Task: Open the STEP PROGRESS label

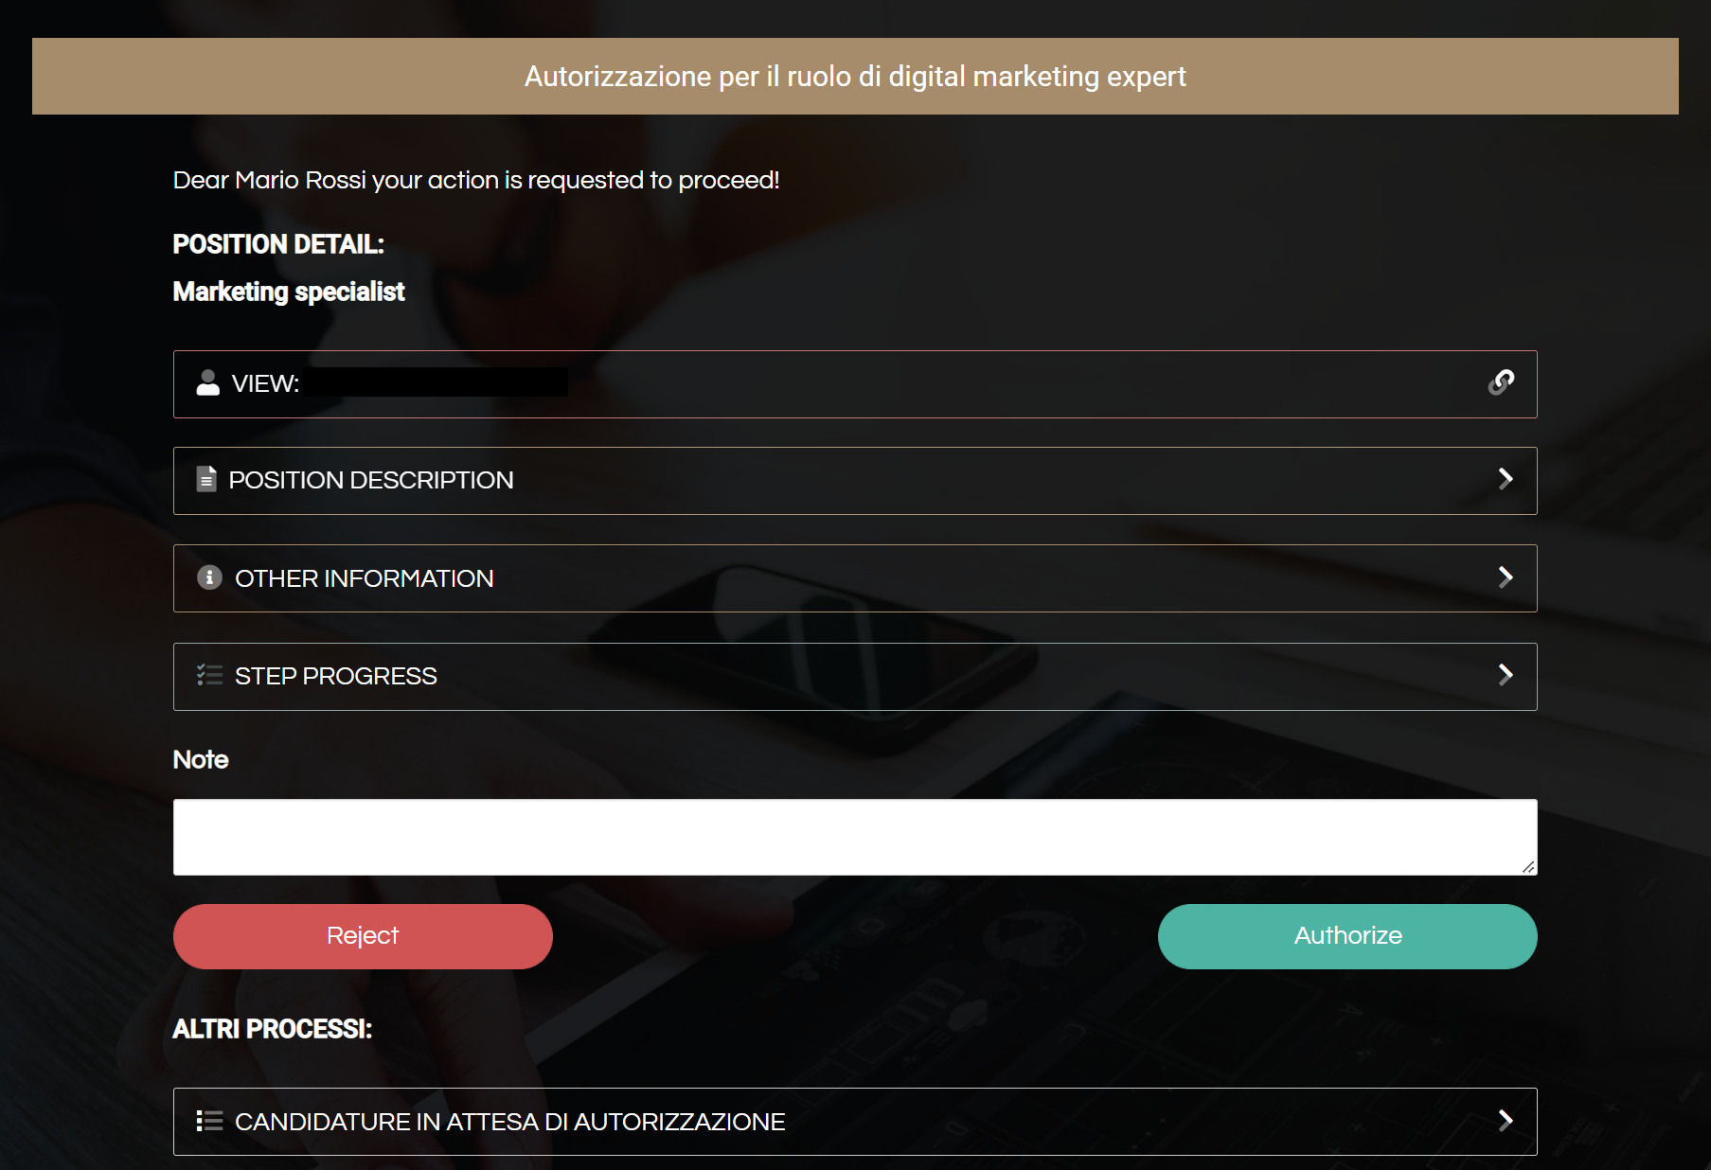Action: click(x=336, y=676)
